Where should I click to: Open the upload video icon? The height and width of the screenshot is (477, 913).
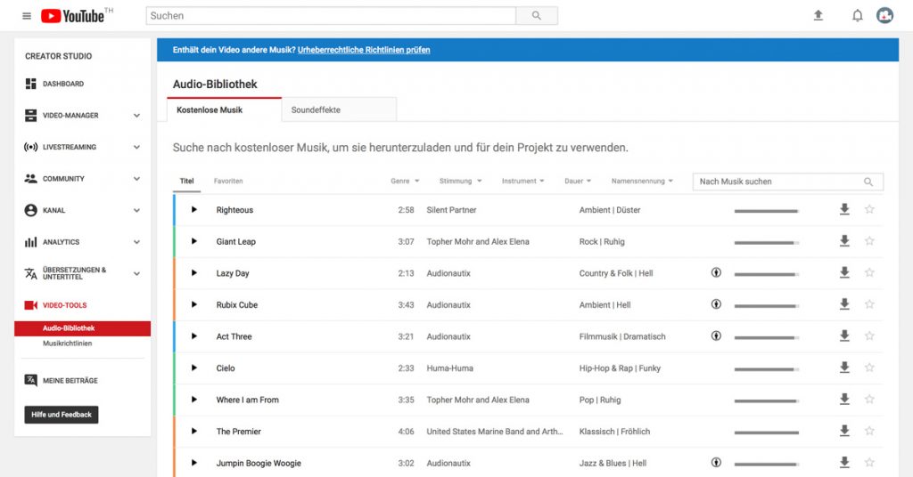[818, 16]
